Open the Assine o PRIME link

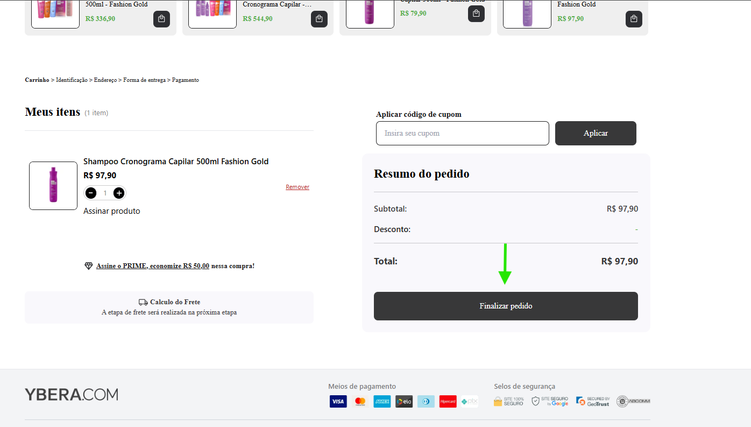pyautogui.click(x=153, y=266)
